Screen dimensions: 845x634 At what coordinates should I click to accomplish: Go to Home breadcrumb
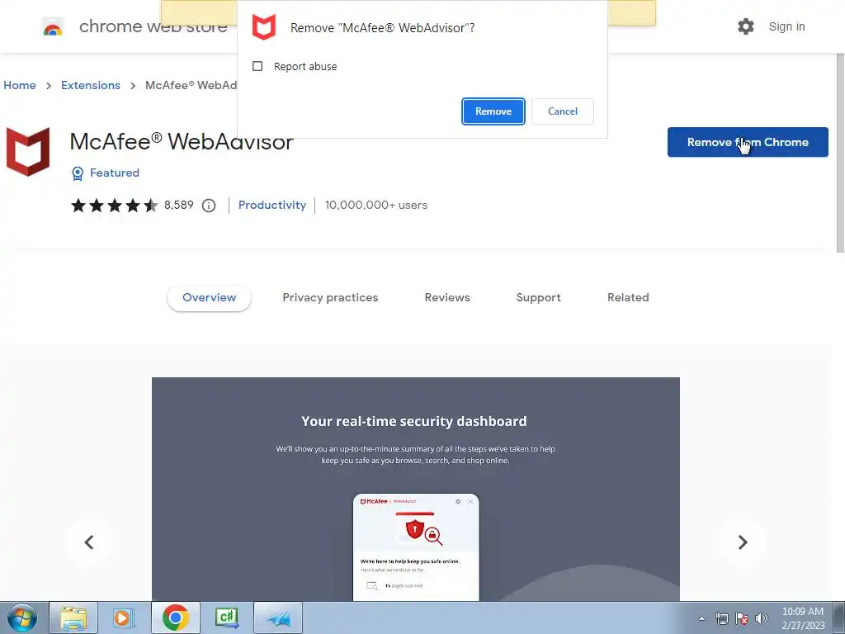pyautogui.click(x=20, y=85)
